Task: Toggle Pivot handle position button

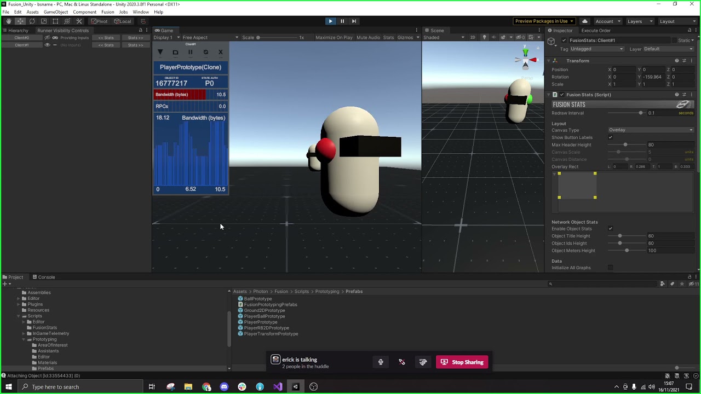Action: tap(99, 21)
